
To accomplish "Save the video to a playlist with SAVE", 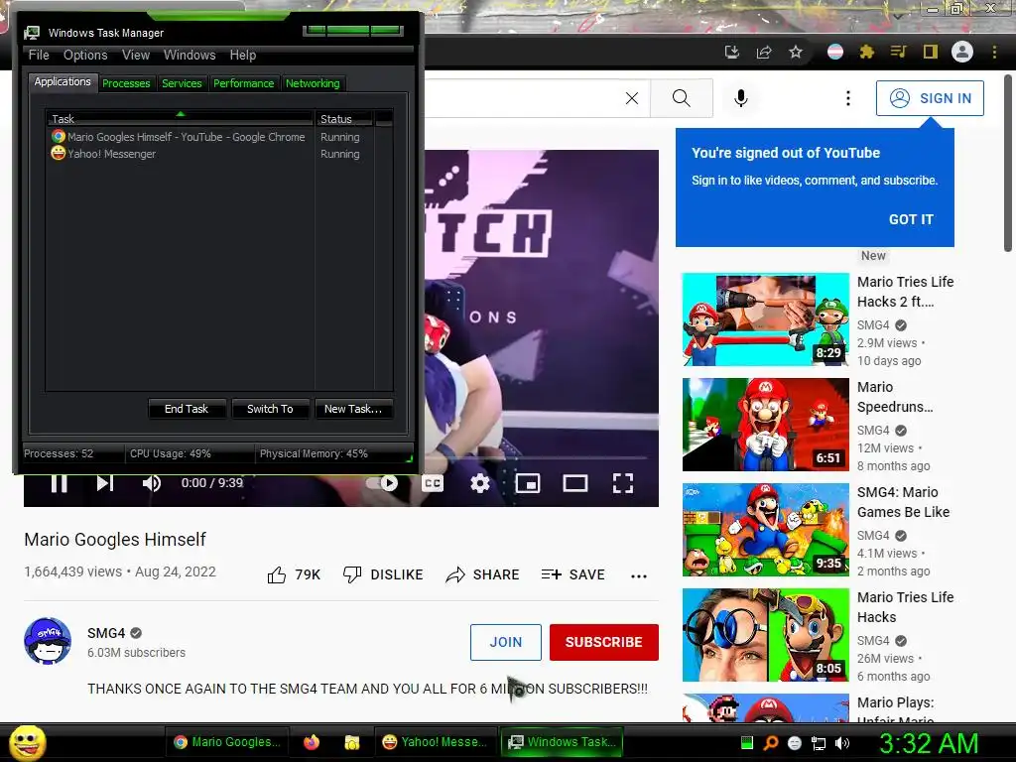I will click(x=573, y=574).
